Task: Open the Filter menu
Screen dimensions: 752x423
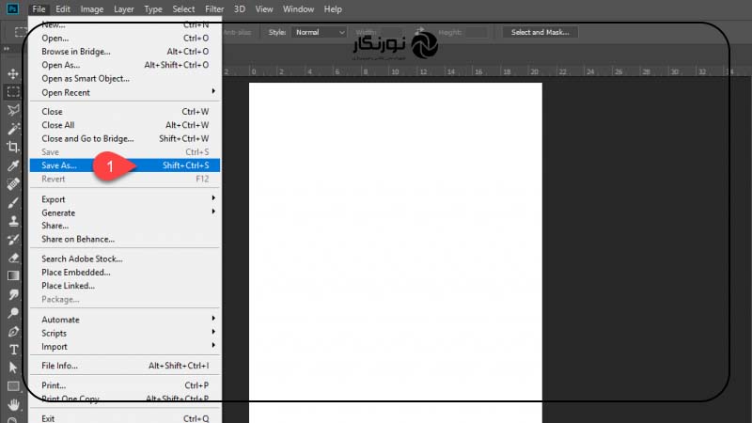Action: click(214, 9)
